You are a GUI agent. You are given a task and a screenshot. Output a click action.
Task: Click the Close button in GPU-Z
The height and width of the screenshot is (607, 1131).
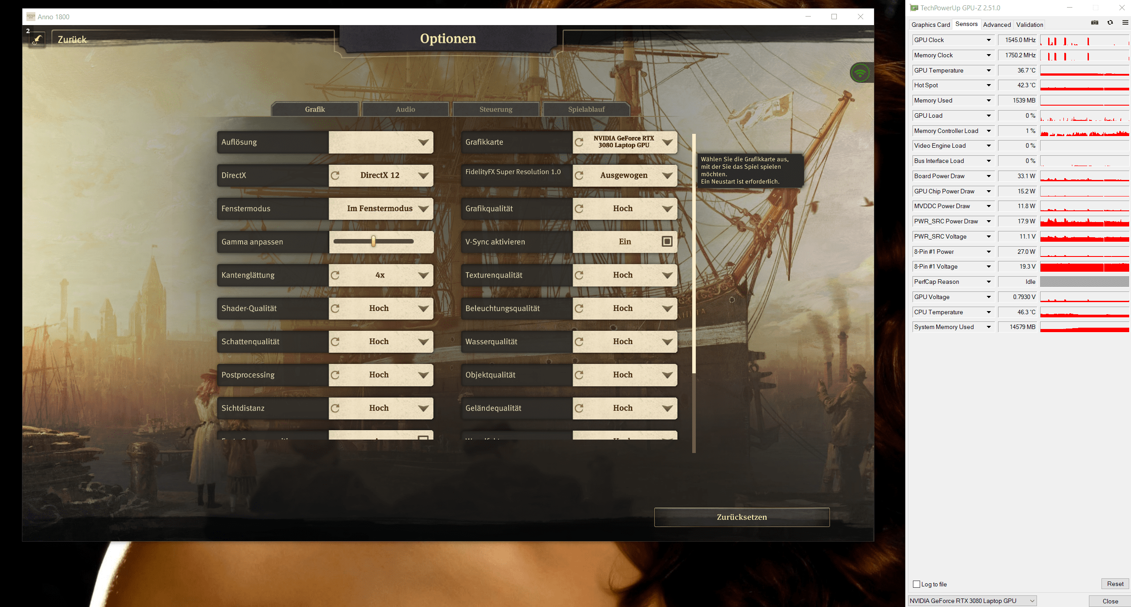pos(1110,601)
